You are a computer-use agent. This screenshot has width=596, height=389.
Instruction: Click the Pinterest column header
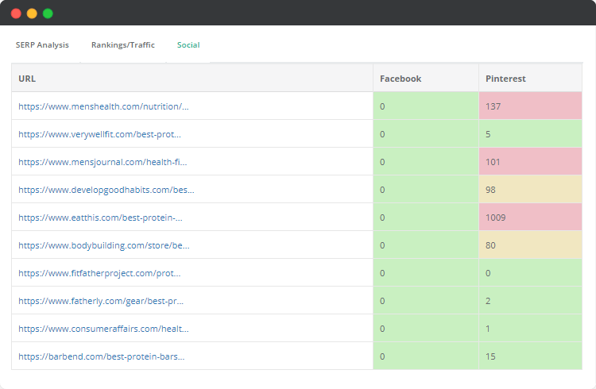click(530, 79)
